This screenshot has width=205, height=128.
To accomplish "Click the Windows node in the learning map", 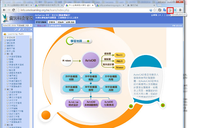I will (x=67, y=60).
